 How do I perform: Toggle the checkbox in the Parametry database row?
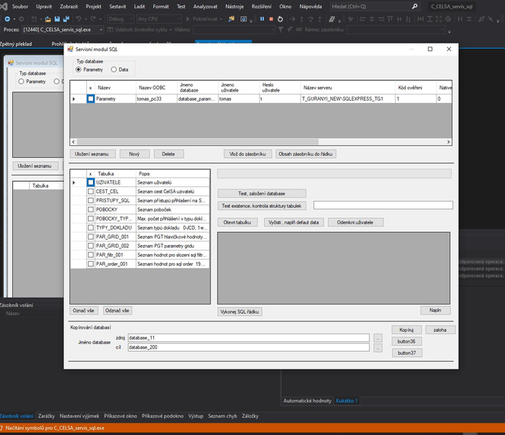(x=91, y=99)
